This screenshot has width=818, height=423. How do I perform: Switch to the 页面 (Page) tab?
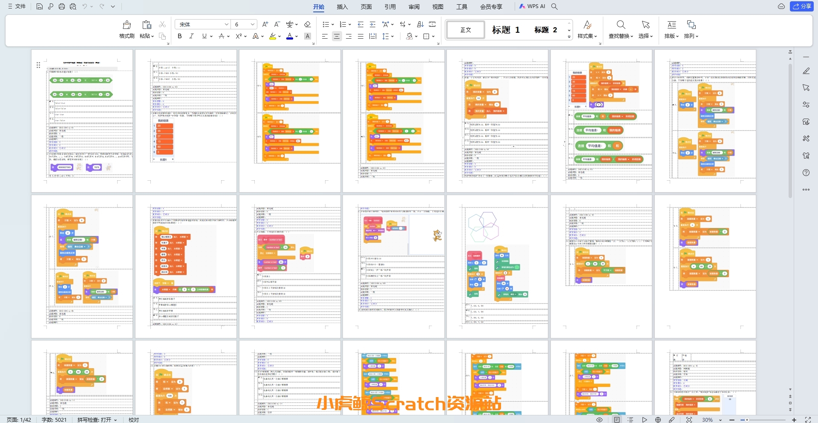366,6
